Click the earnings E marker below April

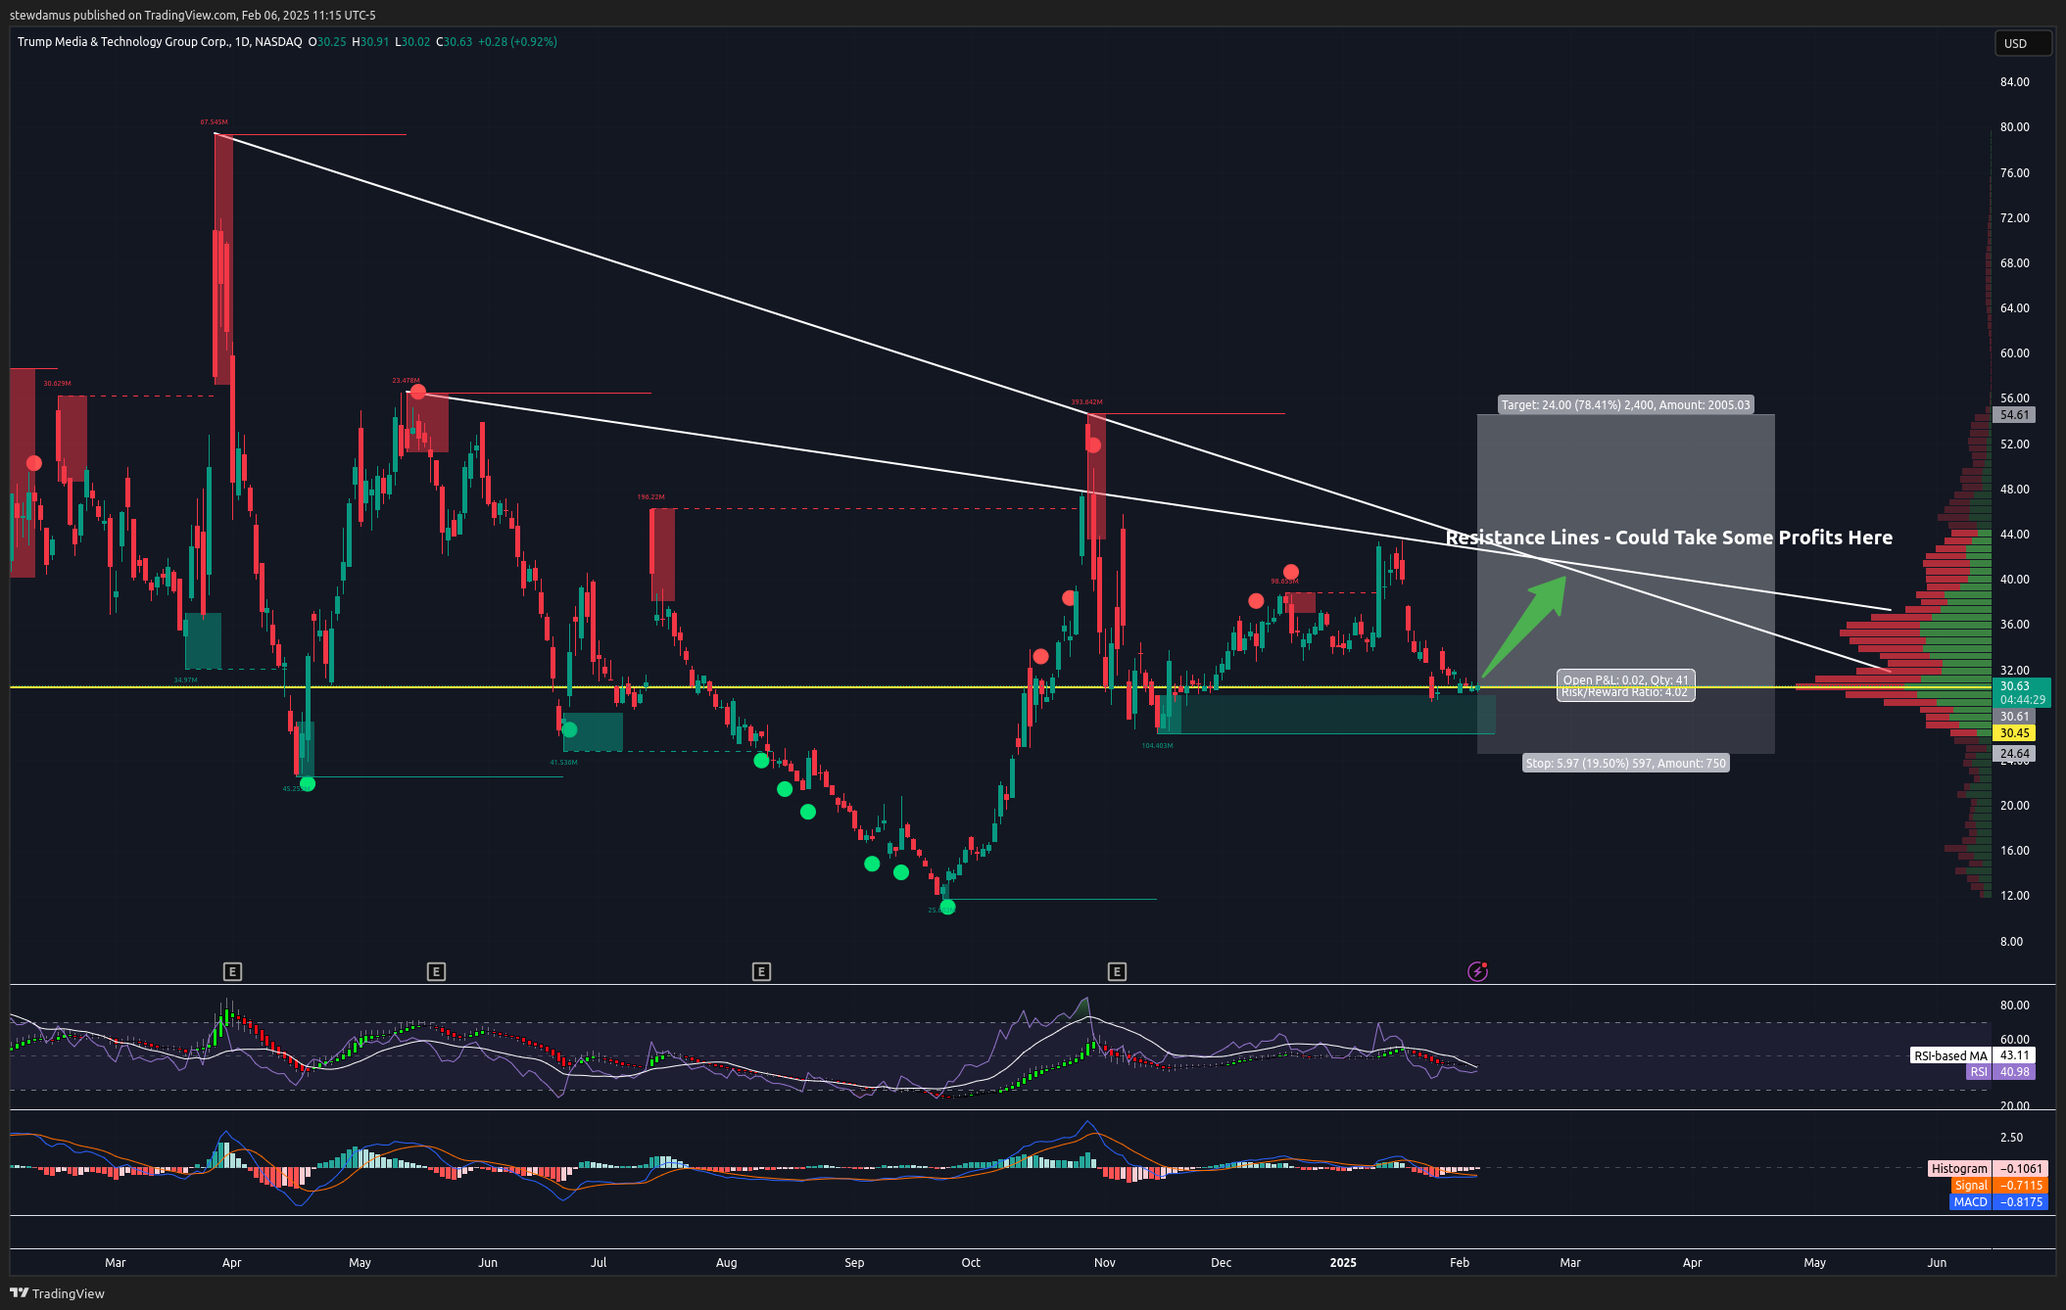[x=232, y=971]
